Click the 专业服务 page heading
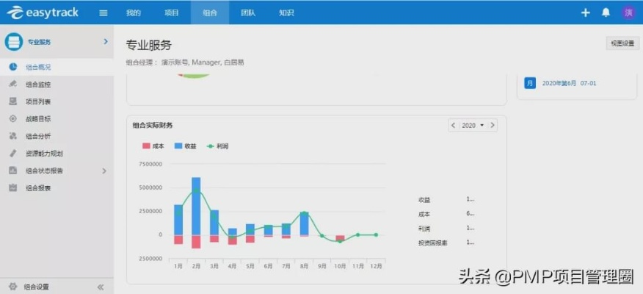643x294 pixels. (148, 45)
